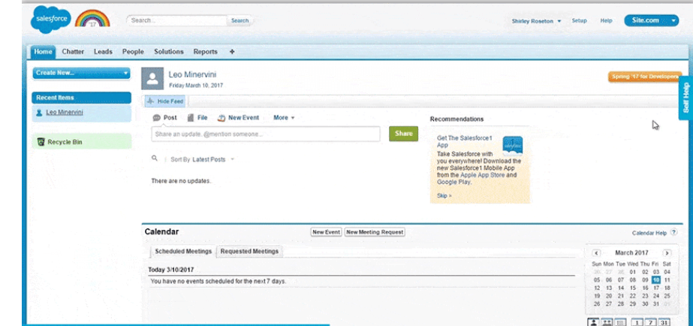Focus the top Search input field

point(177,20)
